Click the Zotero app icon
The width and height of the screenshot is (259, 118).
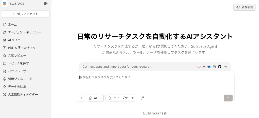[199, 67]
